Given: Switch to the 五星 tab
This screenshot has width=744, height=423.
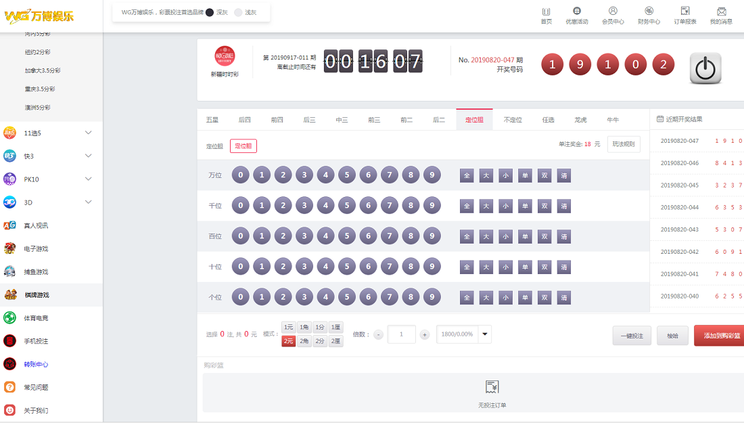Looking at the screenshot, I should pos(212,120).
